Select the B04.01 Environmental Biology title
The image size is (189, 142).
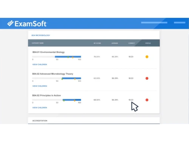(x=48, y=52)
